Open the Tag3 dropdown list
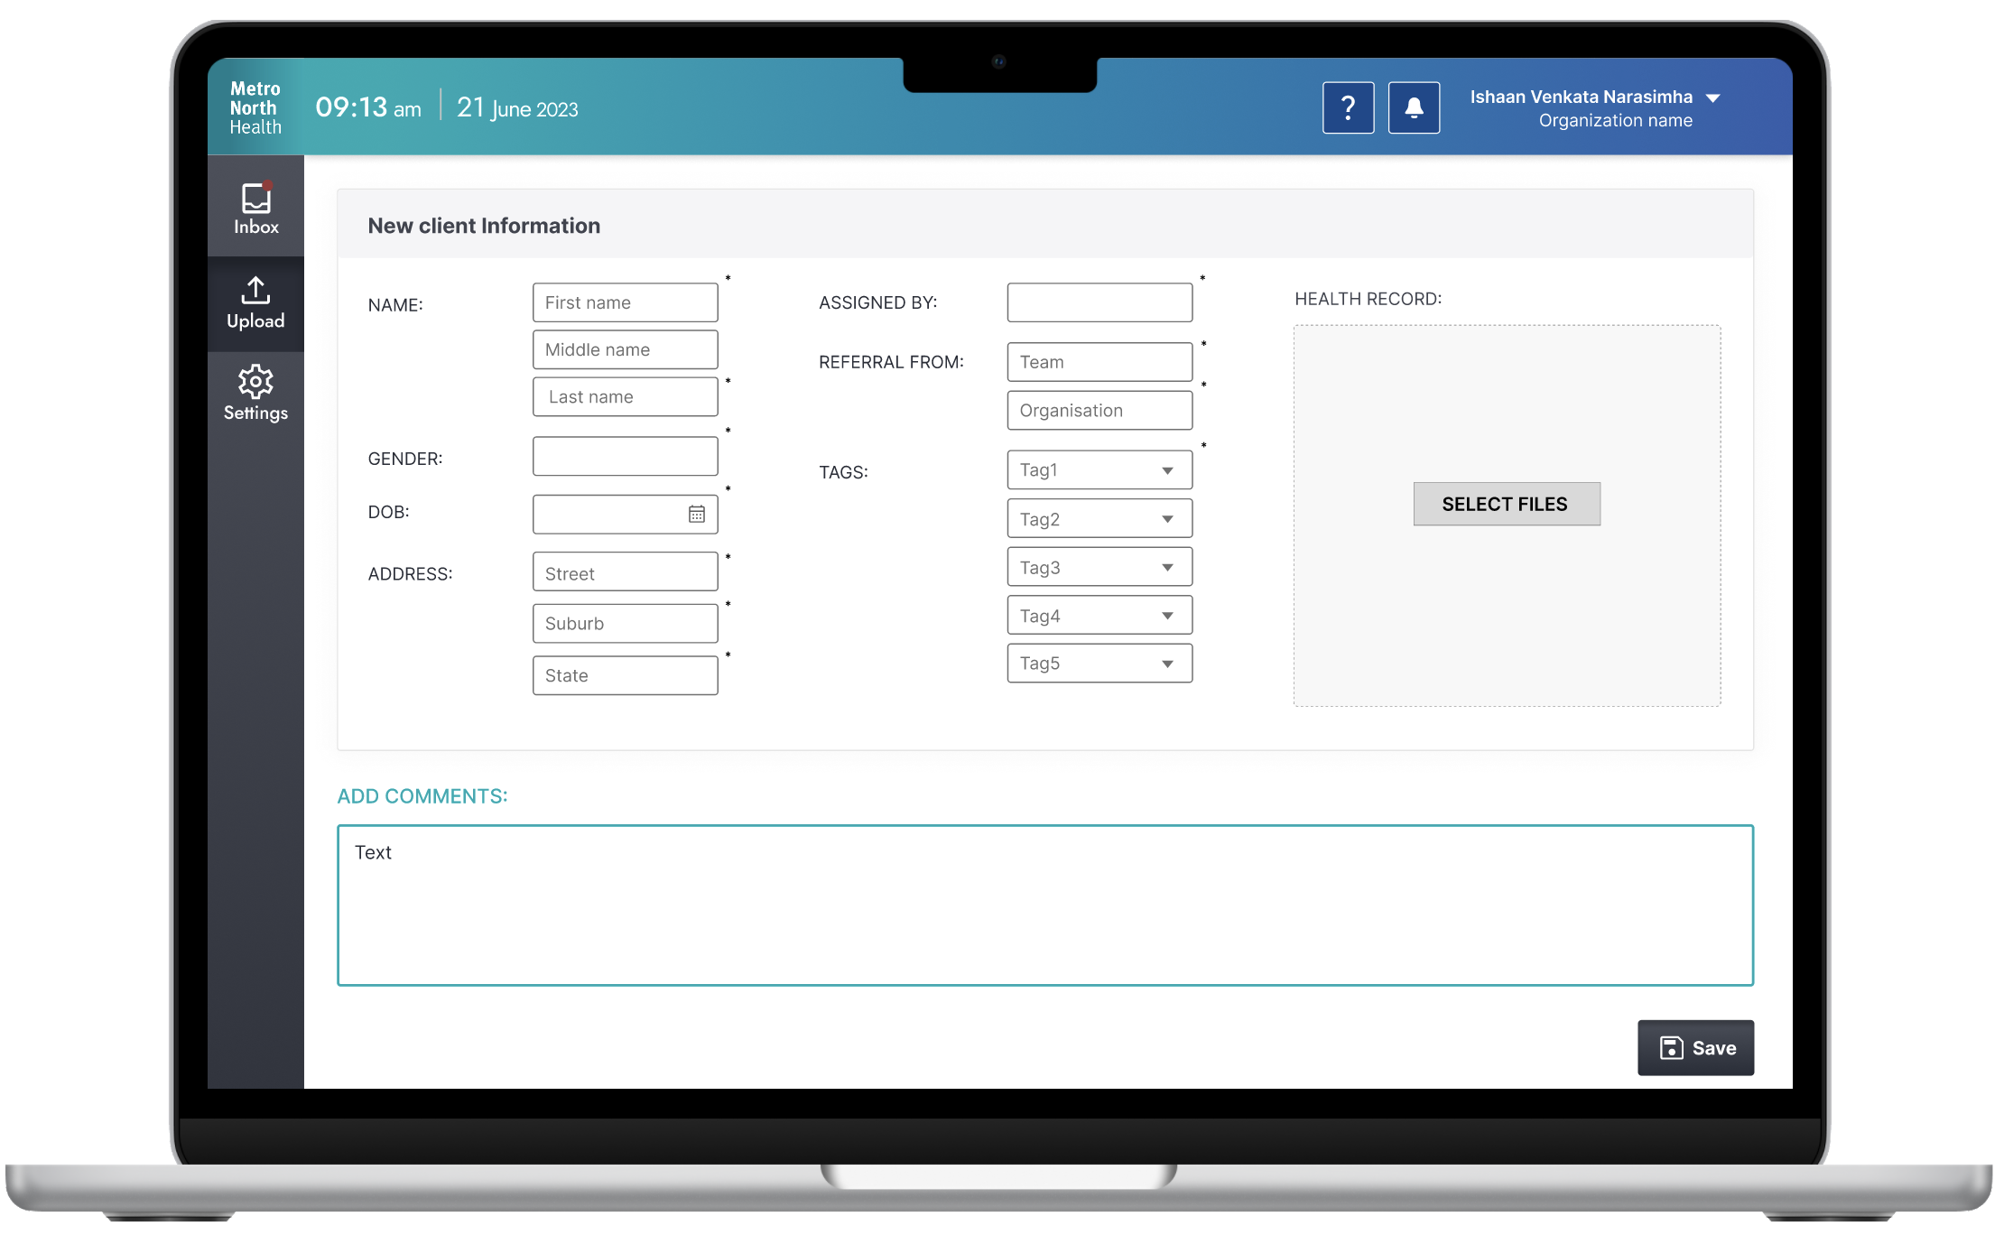Screen dimensions: 2004x1235 point(1099,567)
